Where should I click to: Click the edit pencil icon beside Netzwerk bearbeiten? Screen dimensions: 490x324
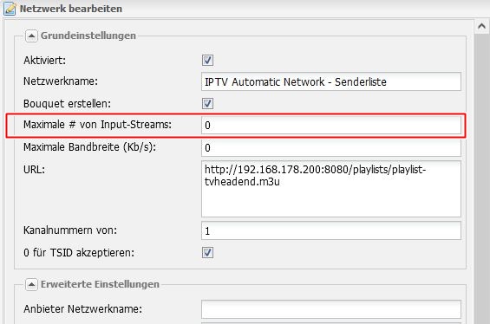(x=10, y=9)
